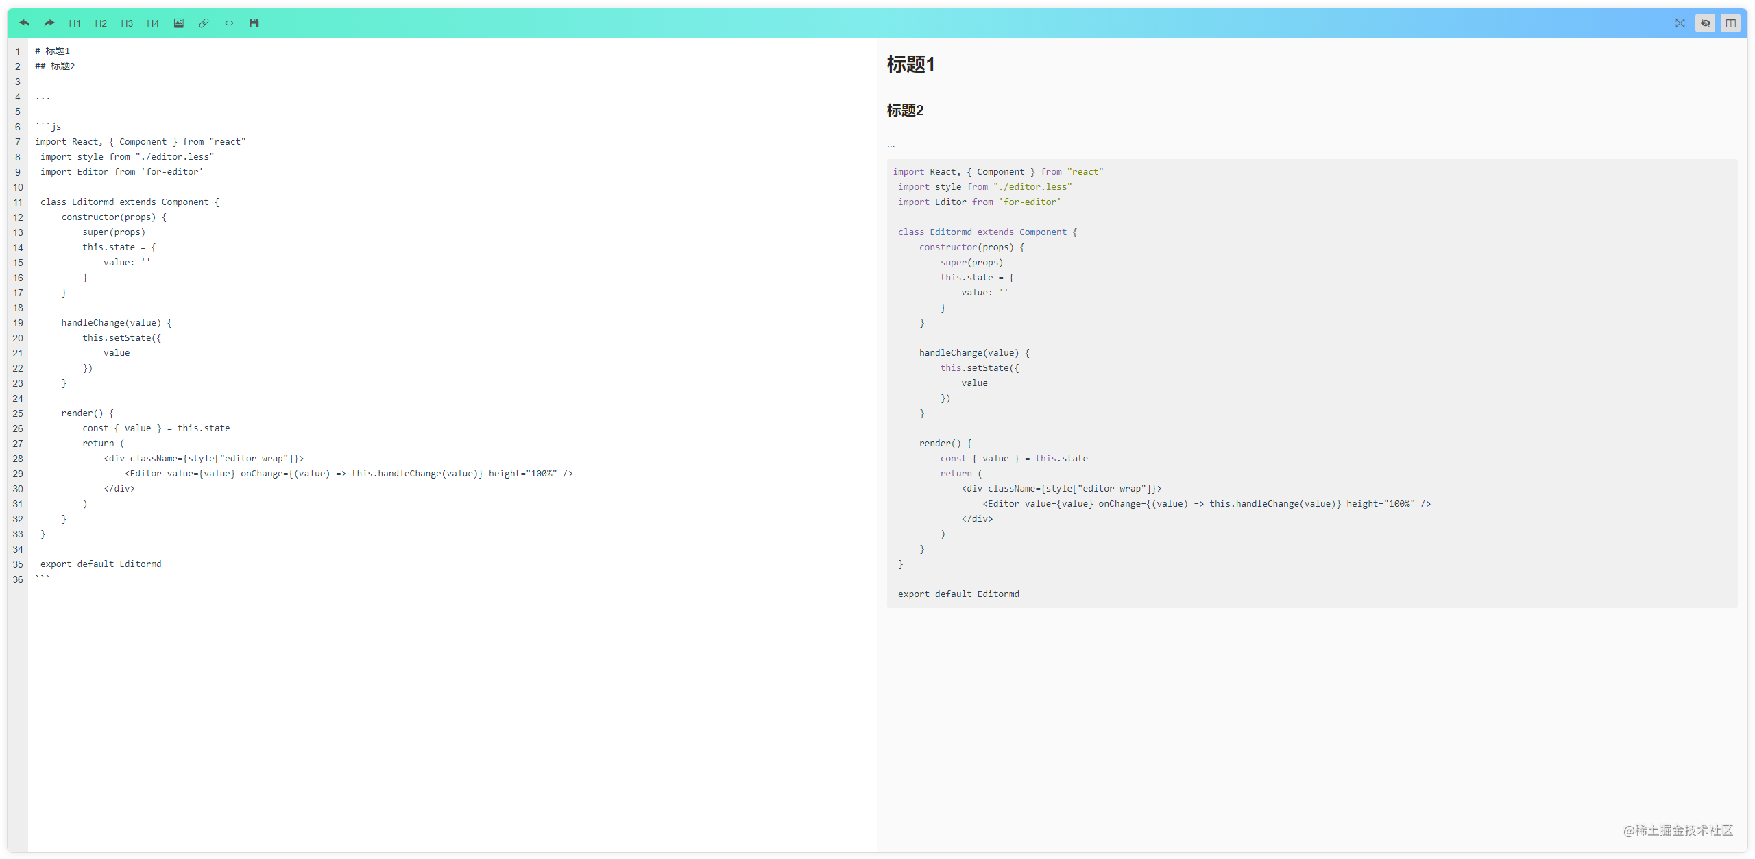Insert an image with picture icon

pyautogui.click(x=178, y=23)
